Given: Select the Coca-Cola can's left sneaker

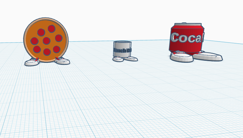Looking at the screenshot, I should (x=181, y=57).
